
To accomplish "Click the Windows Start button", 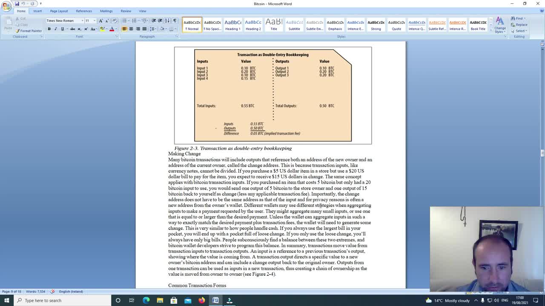I will [x=6, y=300].
